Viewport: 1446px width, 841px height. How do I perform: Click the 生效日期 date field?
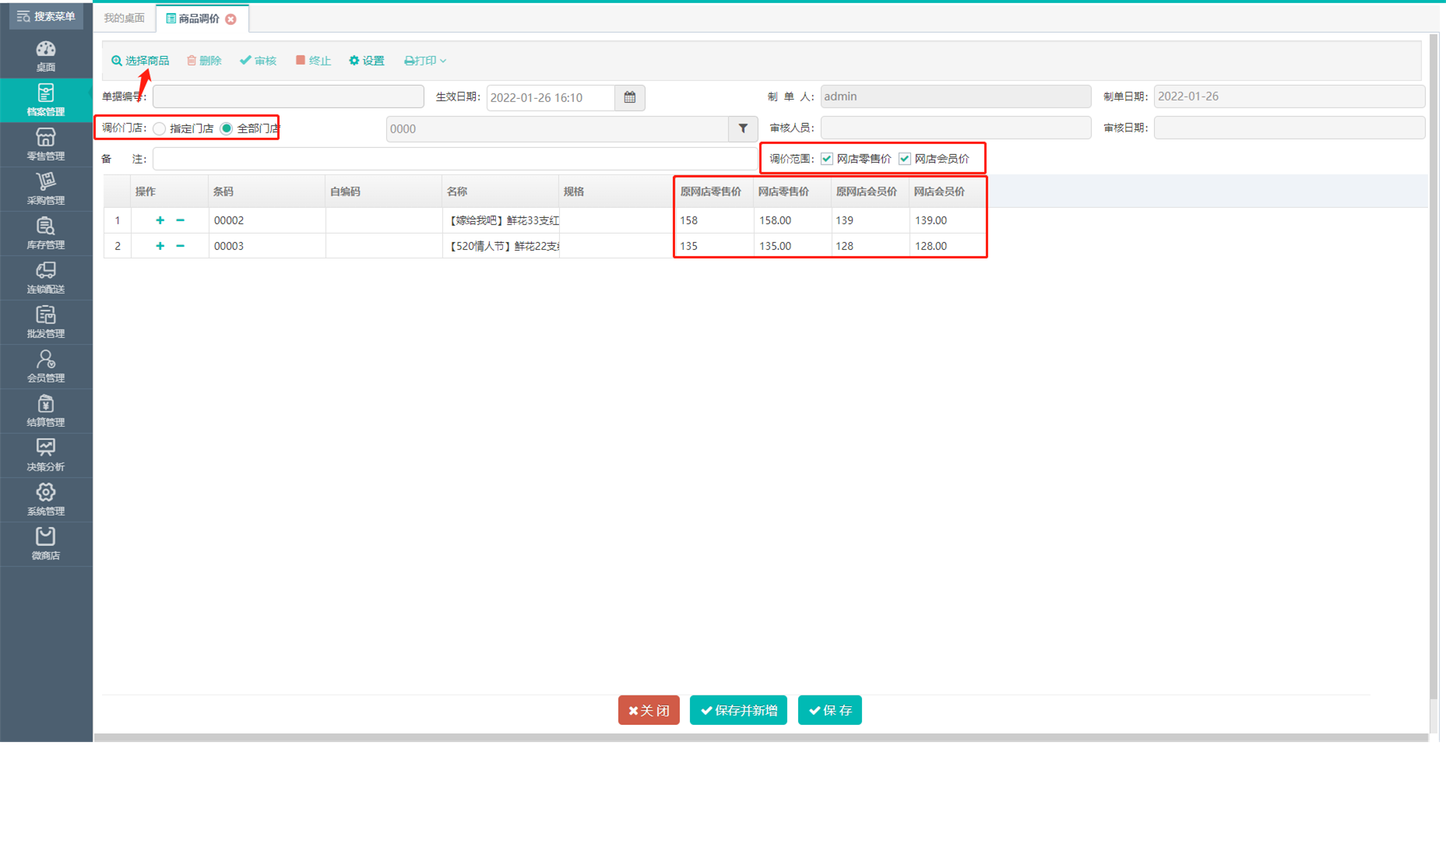tap(551, 97)
